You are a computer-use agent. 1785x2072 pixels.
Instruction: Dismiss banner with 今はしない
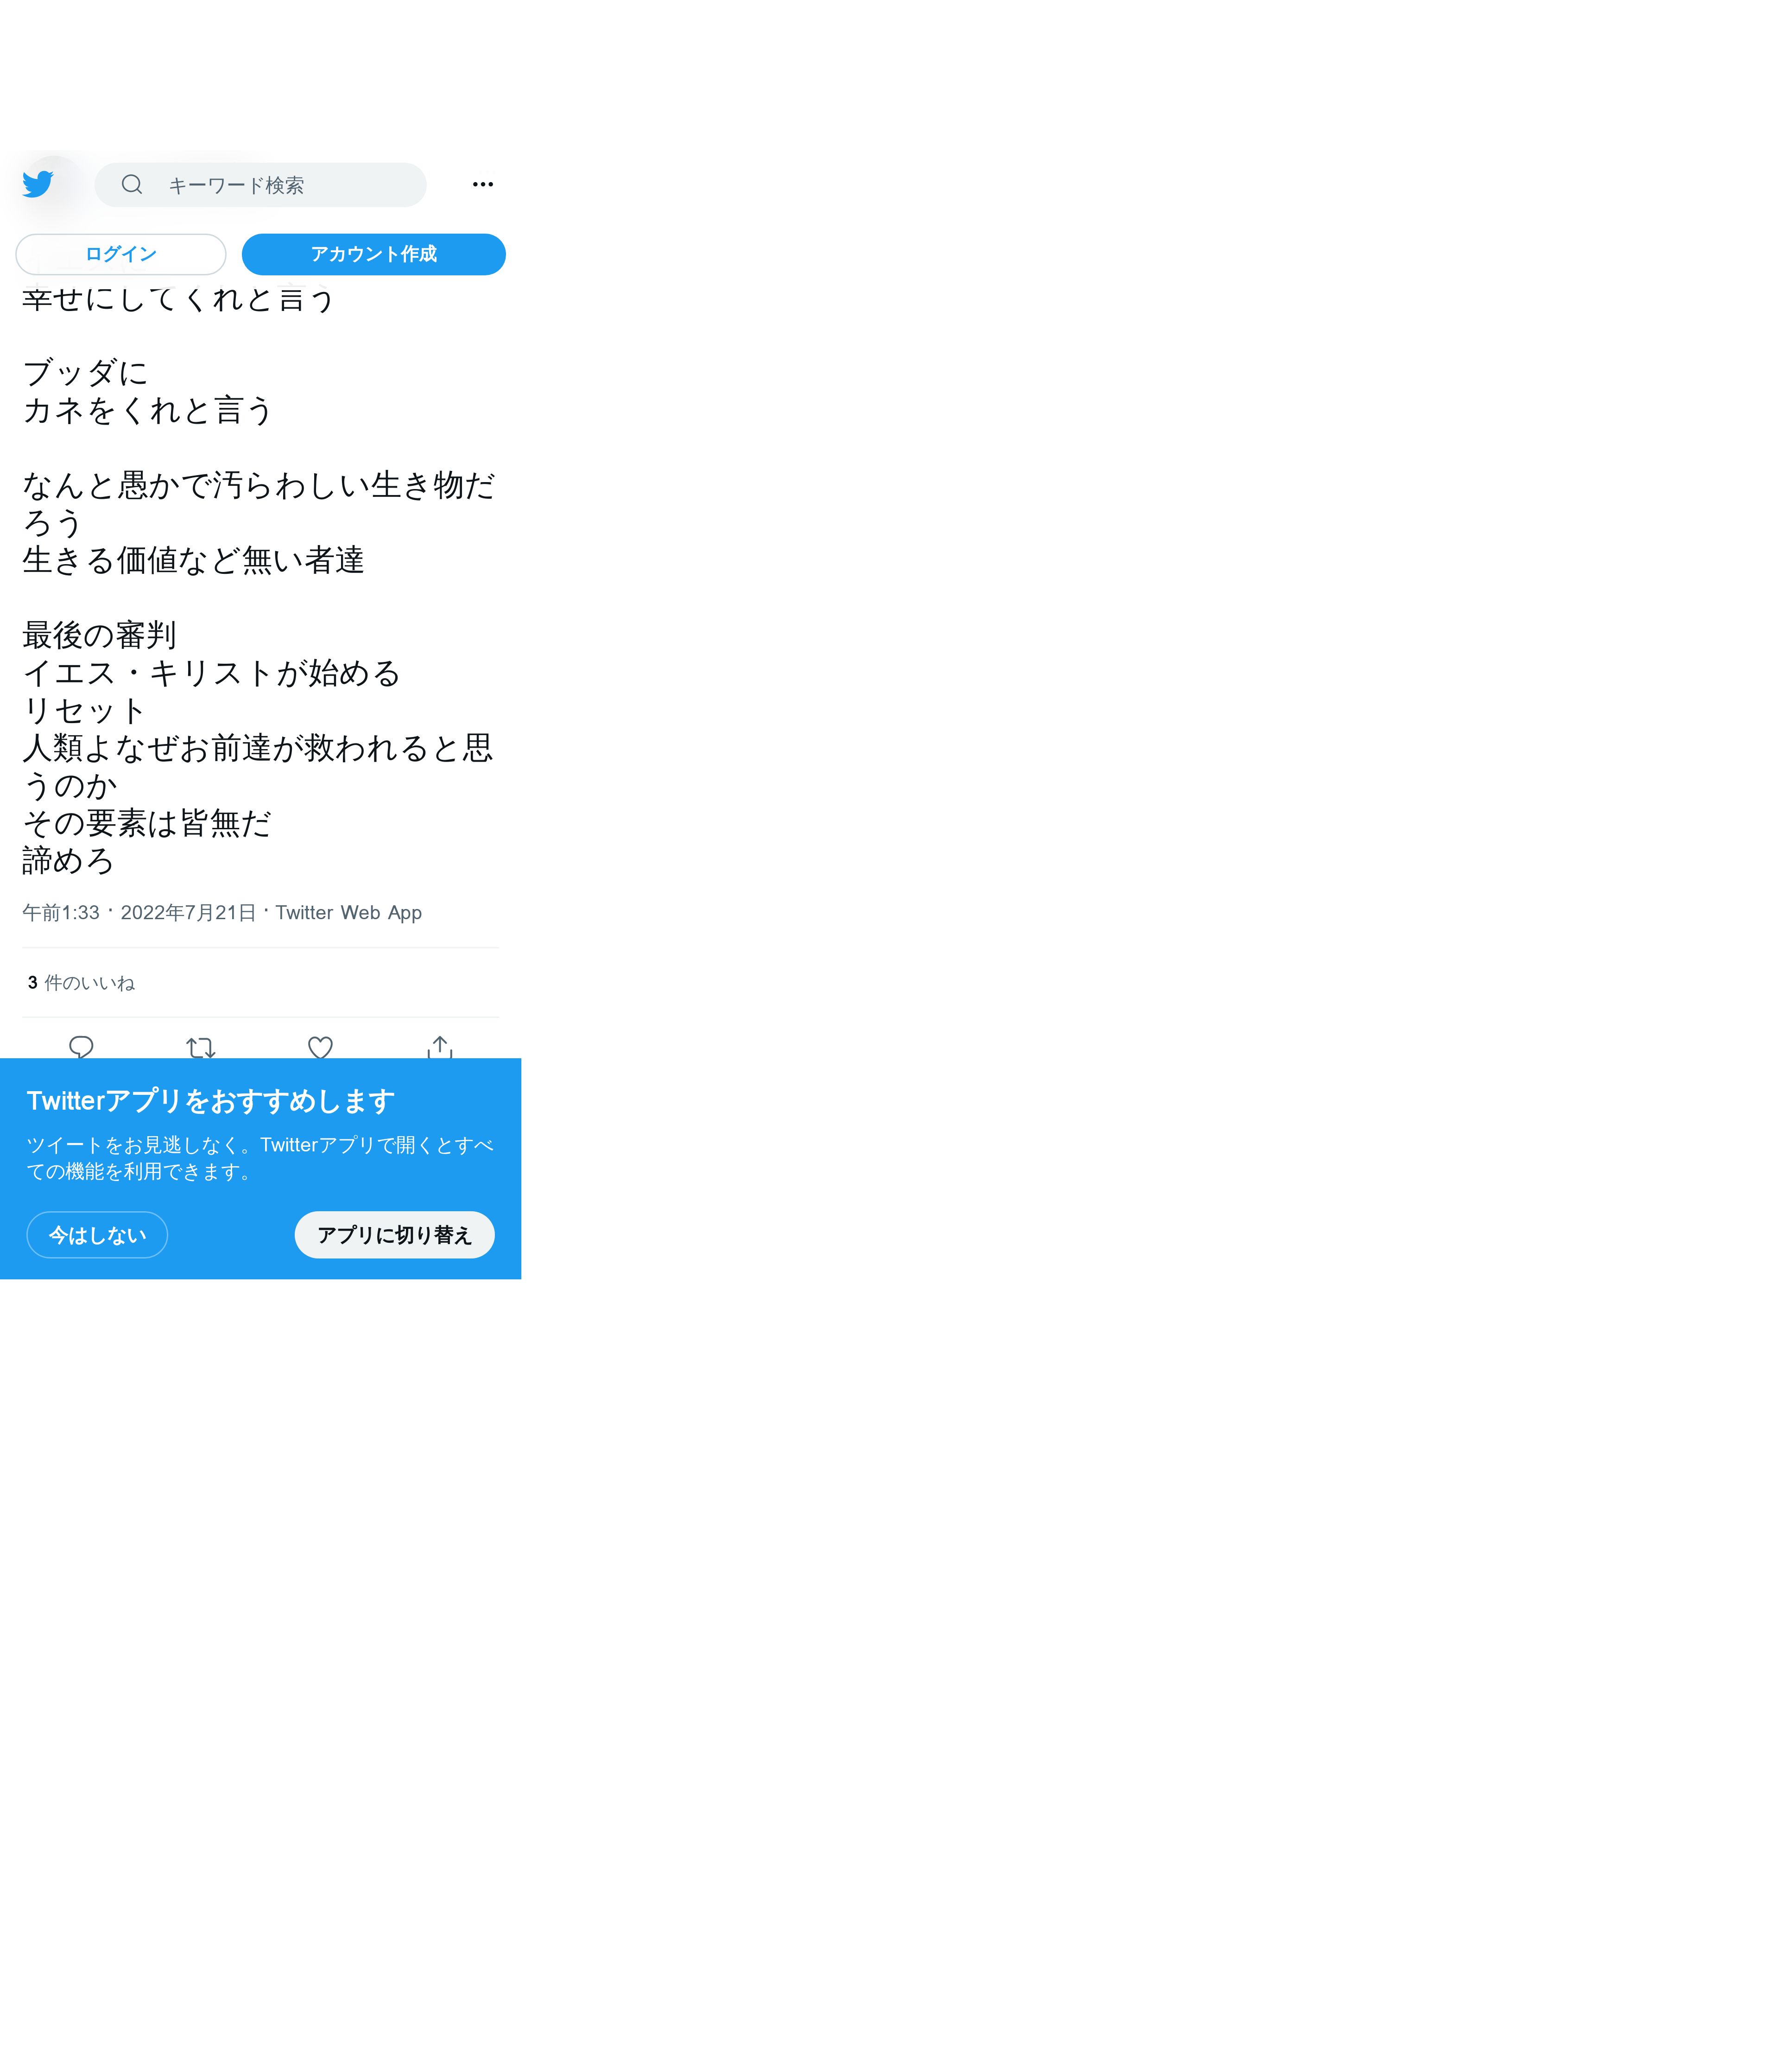(x=97, y=1235)
